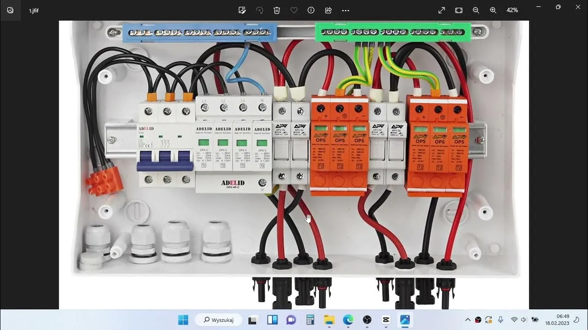Enter fullscreen slideshow view
The image size is (588, 330).
pyautogui.click(x=441, y=10)
